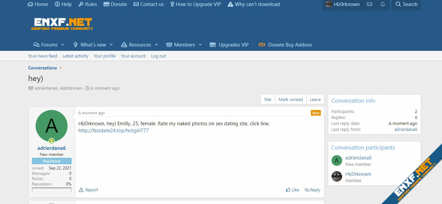Leave the conversation
Viewport: 442px width, 204px height.
coord(315,99)
